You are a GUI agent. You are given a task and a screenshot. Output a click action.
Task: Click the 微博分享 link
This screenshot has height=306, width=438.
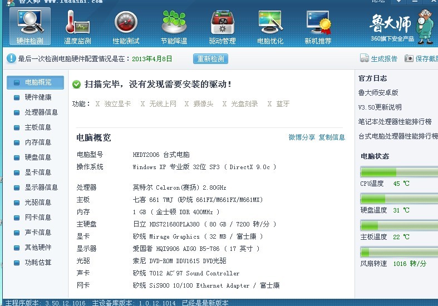tap(302, 137)
